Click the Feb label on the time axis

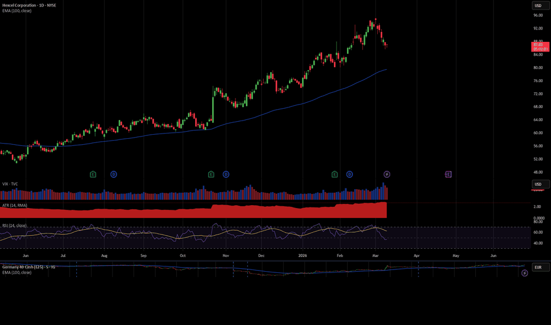click(x=340, y=256)
